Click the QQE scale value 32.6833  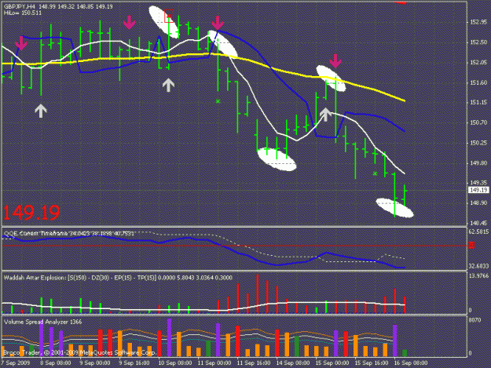coord(478,266)
